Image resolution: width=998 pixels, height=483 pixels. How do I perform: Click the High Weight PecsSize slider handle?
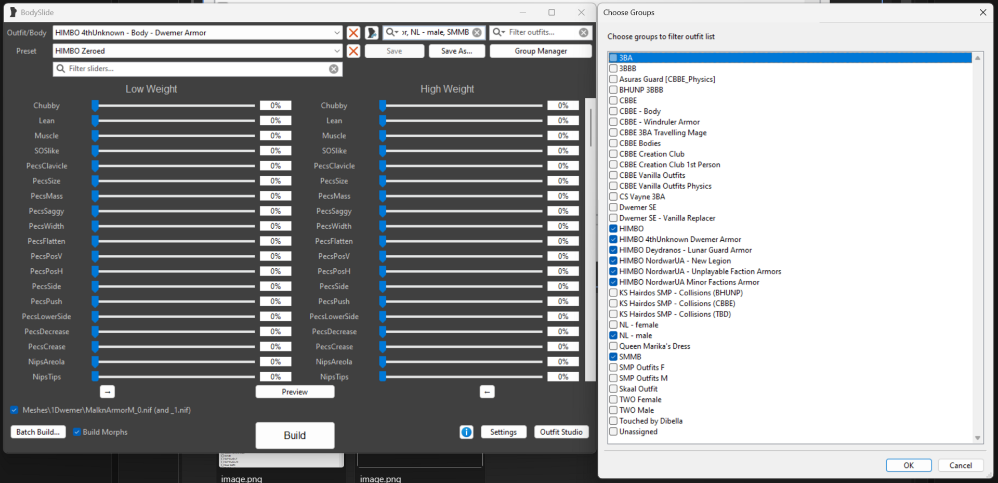click(383, 181)
